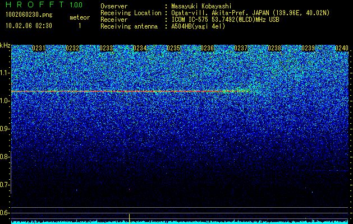Click the HROFFT 1.0.0 title text

44,4
